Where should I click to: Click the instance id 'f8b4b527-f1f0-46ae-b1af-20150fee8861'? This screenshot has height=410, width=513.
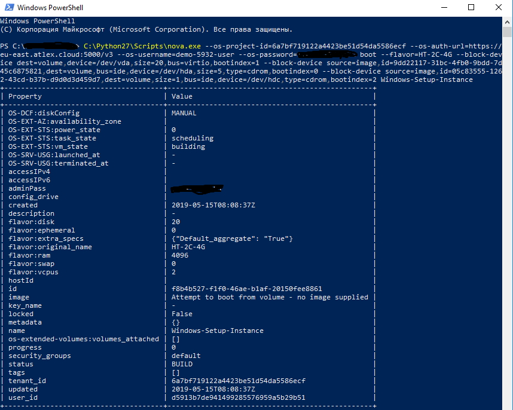247,289
